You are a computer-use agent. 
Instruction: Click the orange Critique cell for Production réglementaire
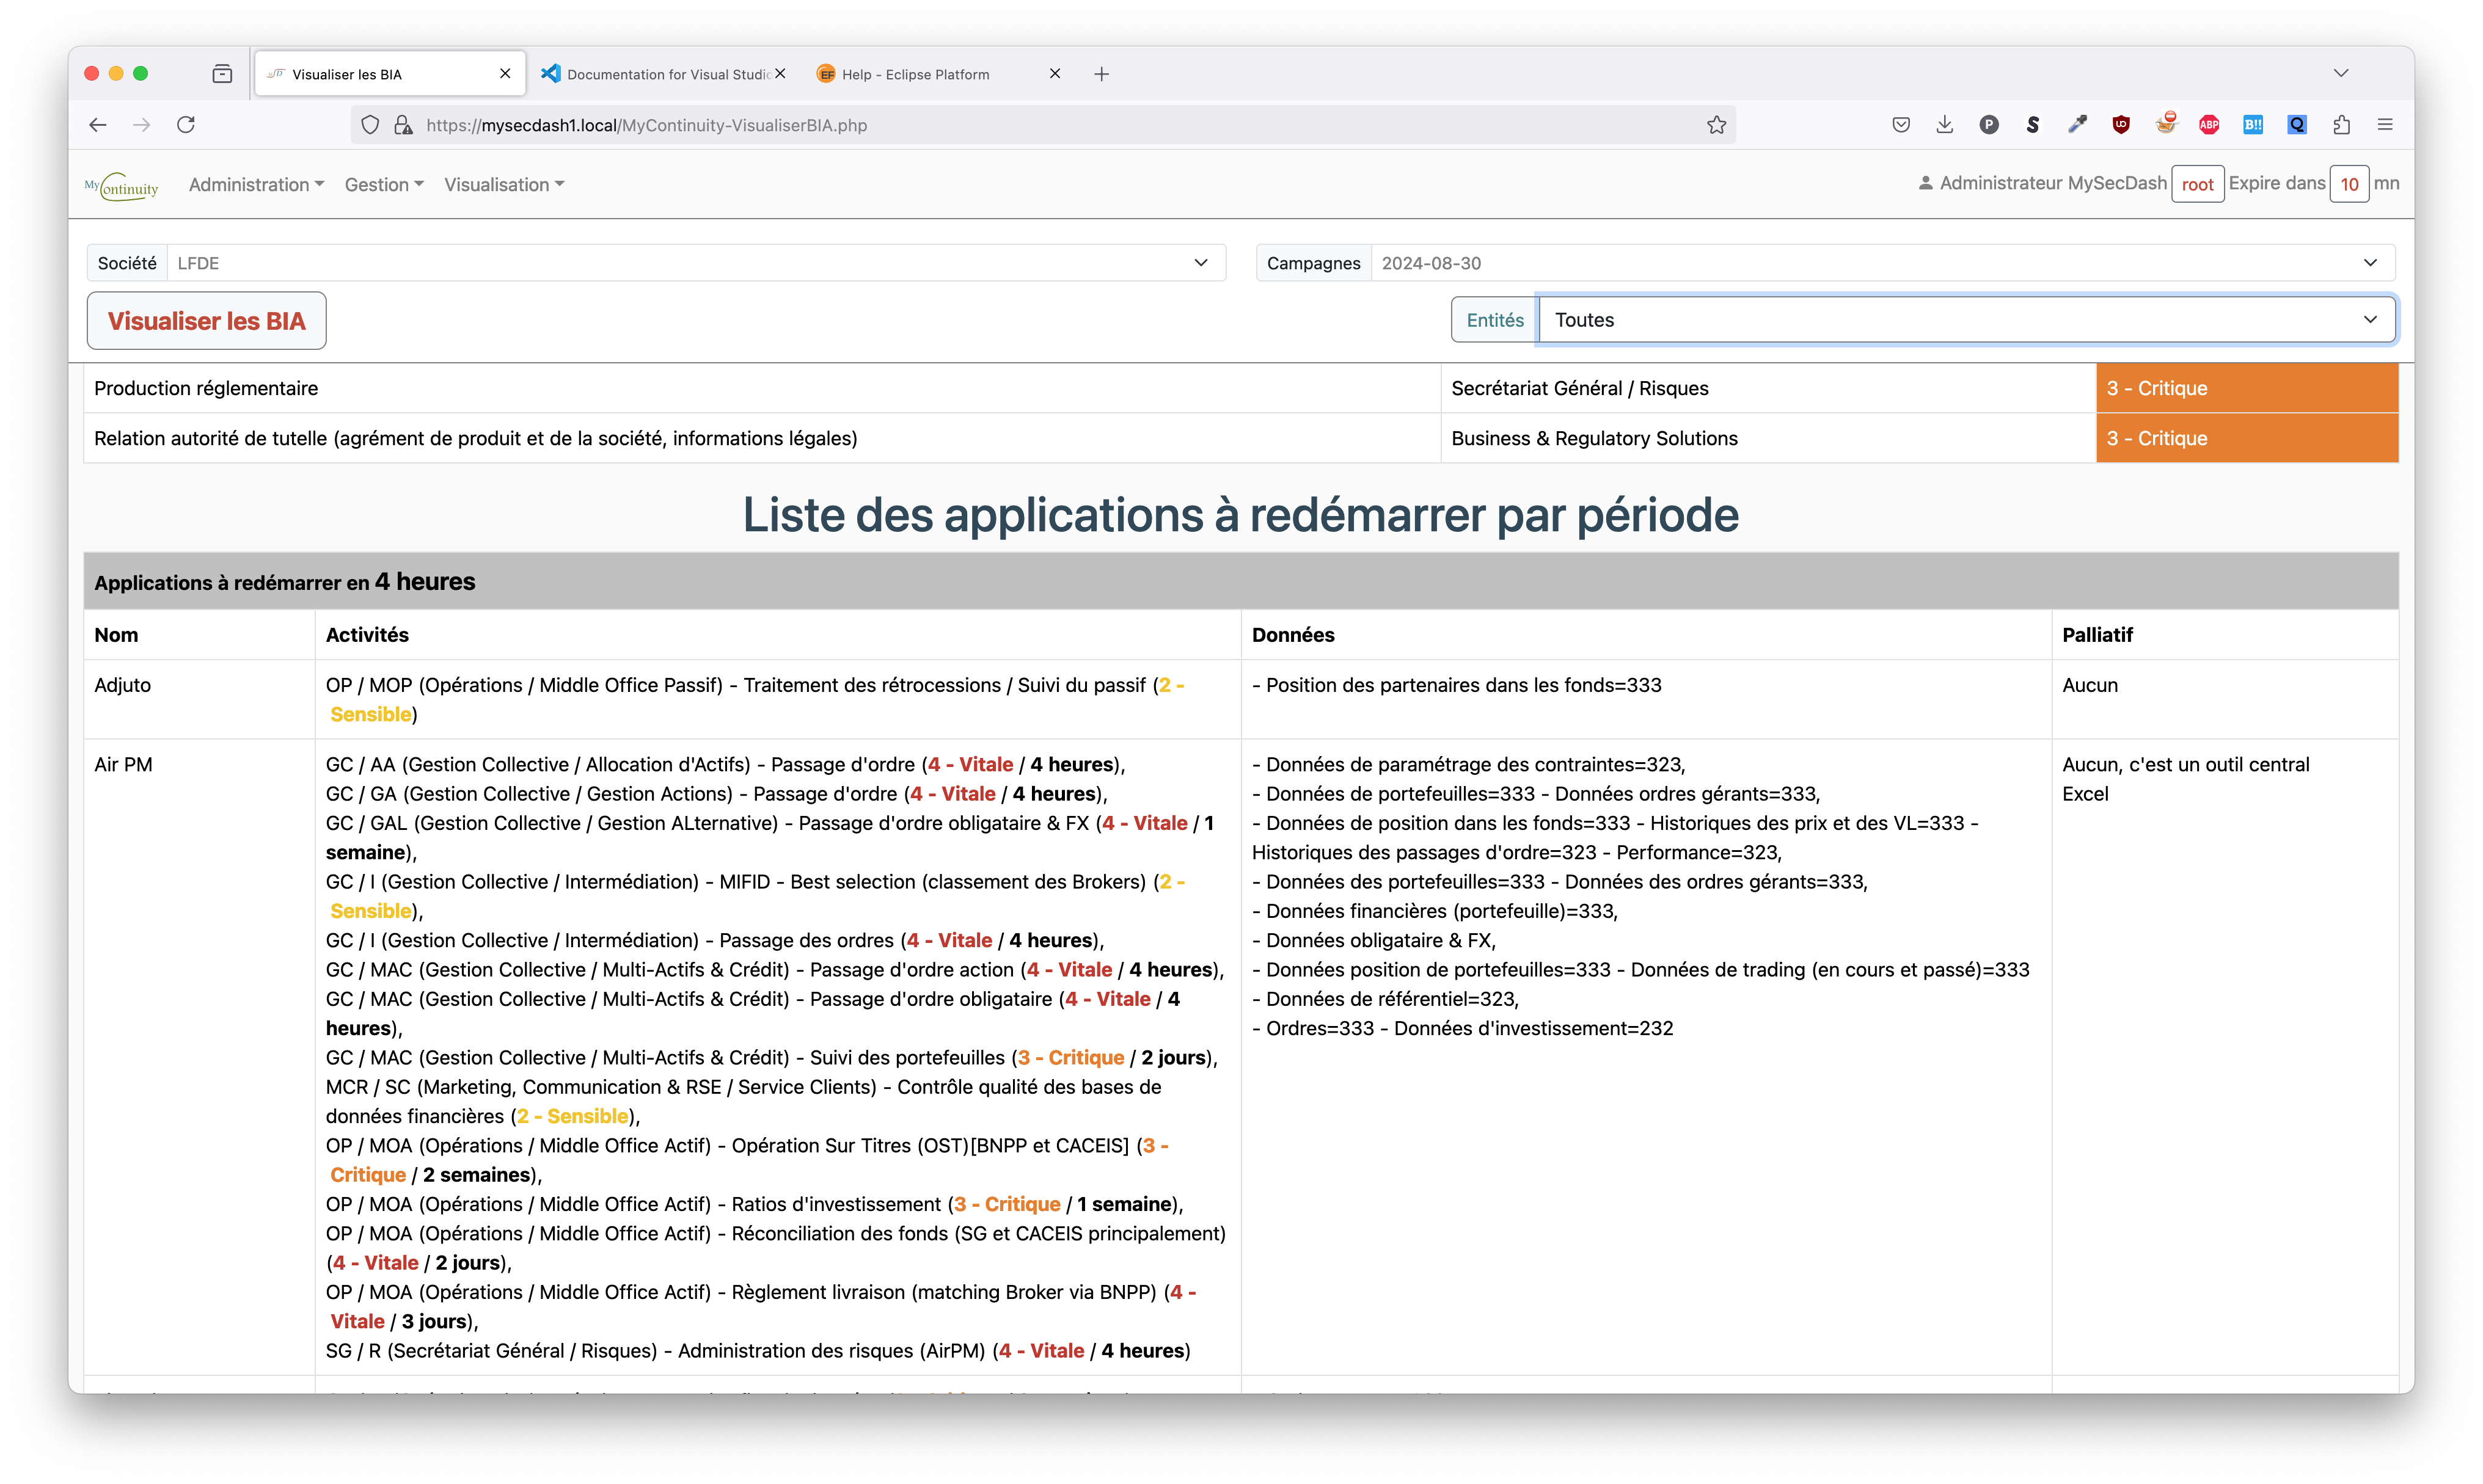coord(2247,388)
